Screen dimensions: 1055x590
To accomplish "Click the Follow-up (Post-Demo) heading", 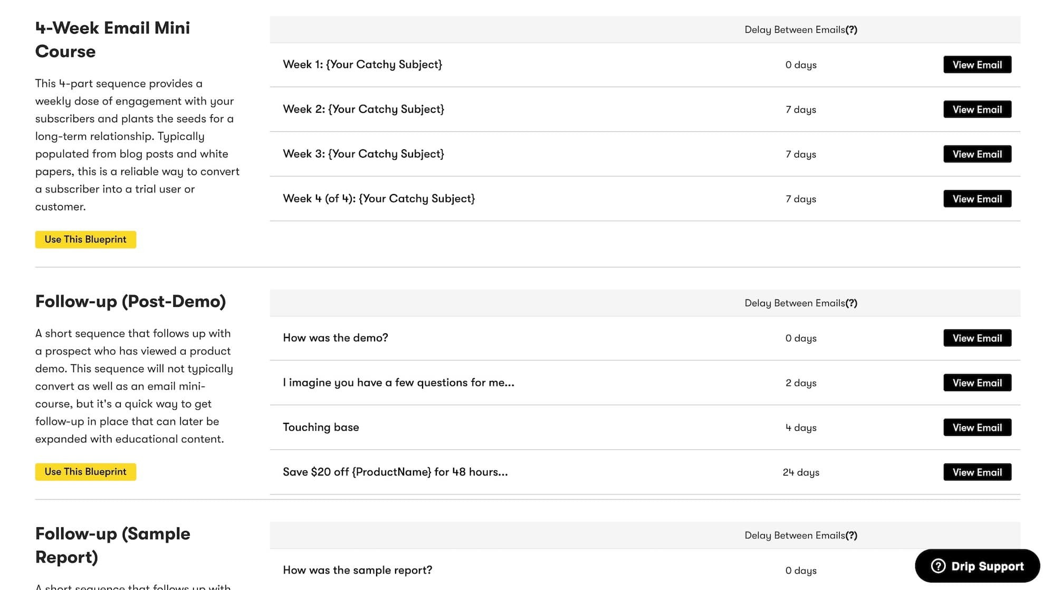I will 130,302.
